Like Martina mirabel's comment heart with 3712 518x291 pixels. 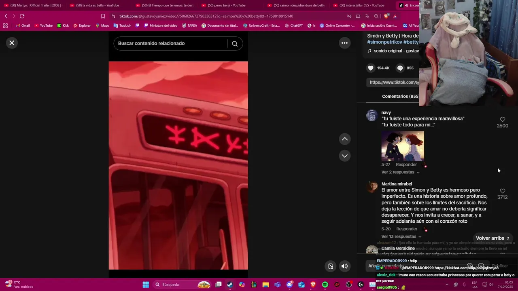point(502,191)
